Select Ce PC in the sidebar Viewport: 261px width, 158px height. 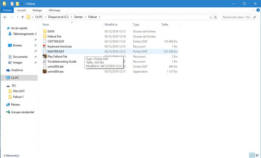[x=19, y=78]
